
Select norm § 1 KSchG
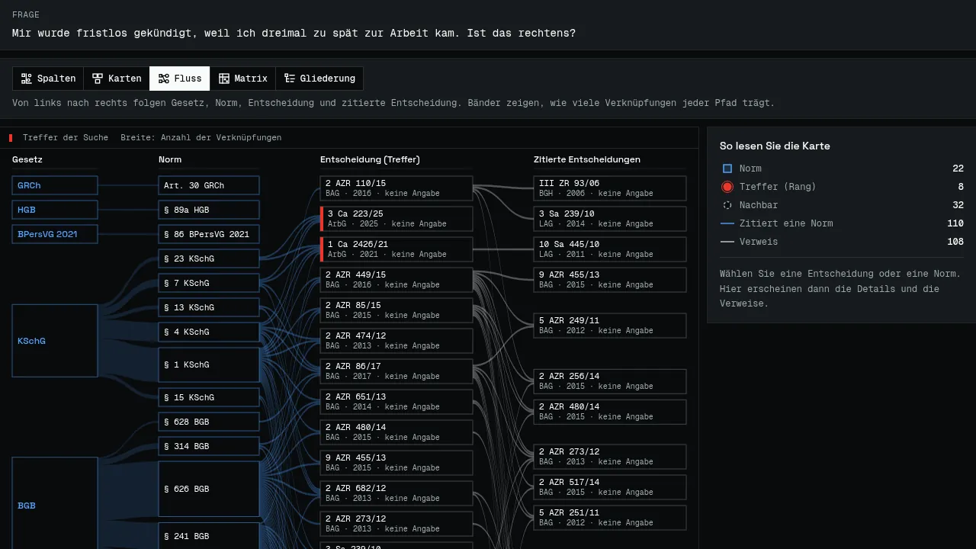tap(209, 364)
